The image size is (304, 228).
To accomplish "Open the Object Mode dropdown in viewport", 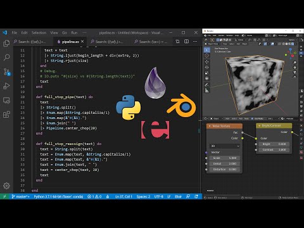I will [x=213, y=44].
